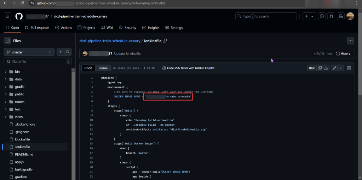This screenshot has width=362, height=180.
Task: Switch to the Blame view
Action: [x=103, y=68]
